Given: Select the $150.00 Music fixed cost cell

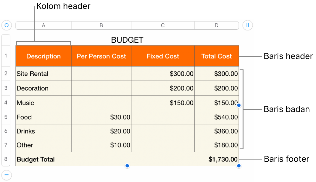Looking at the screenshot, I should [163, 103].
